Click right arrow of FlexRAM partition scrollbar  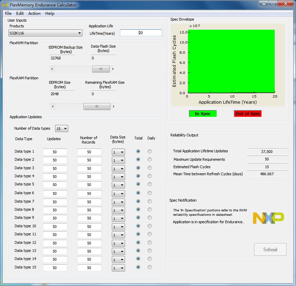[114, 106]
